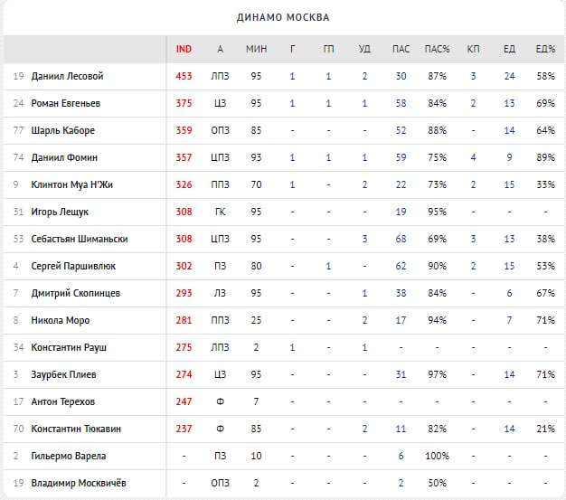The image size is (566, 500).
Task: Click ПАС value 62 for Паршивлюк
Action: [401, 266]
